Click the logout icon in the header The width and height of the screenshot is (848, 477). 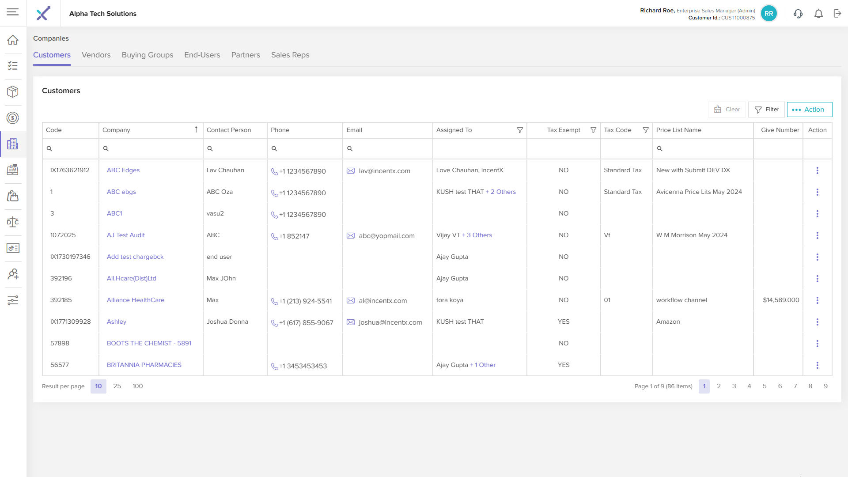[x=837, y=14]
